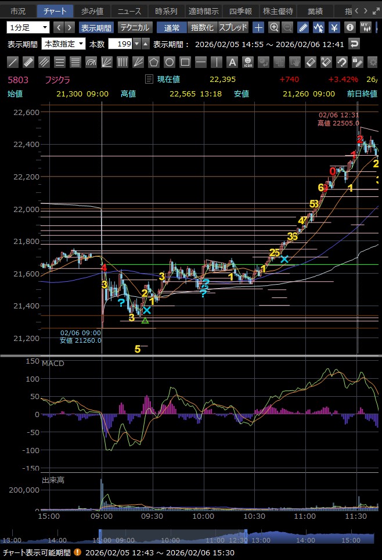Image resolution: width=382 pixels, height=560 pixels.
Task: Zoom in using the magnifier plus icon
Action: pos(273,27)
